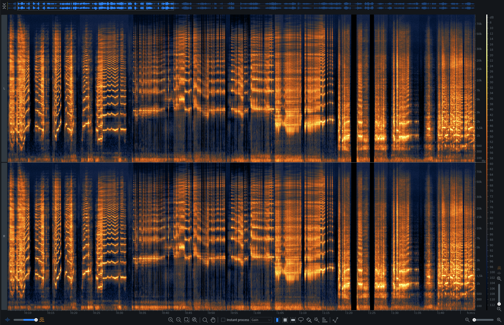Enable the Instant process checkbox

pyautogui.click(x=223, y=320)
